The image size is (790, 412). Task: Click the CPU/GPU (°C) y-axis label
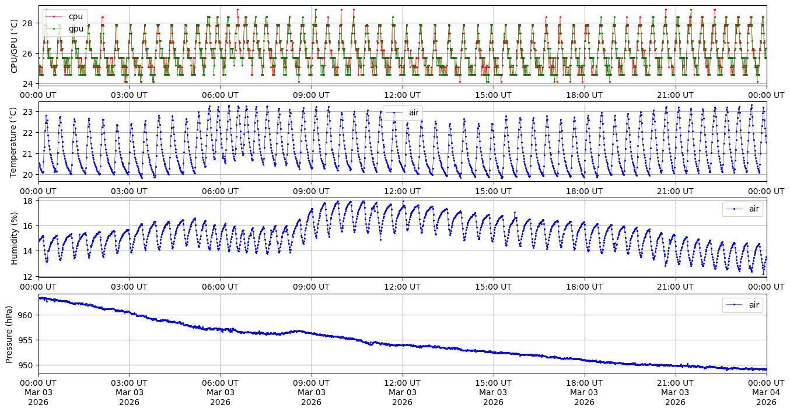click(15, 45)
